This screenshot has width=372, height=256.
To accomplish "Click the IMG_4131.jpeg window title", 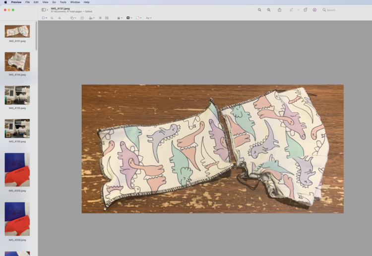I will pyautogui.click(x=60, y=8).
